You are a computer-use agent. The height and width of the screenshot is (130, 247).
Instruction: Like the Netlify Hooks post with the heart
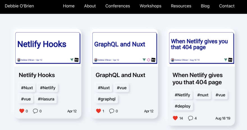click(22, 111)
